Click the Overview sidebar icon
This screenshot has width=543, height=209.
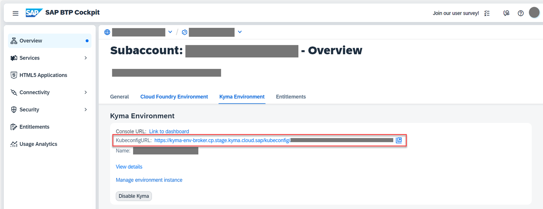tap(14, 41)
